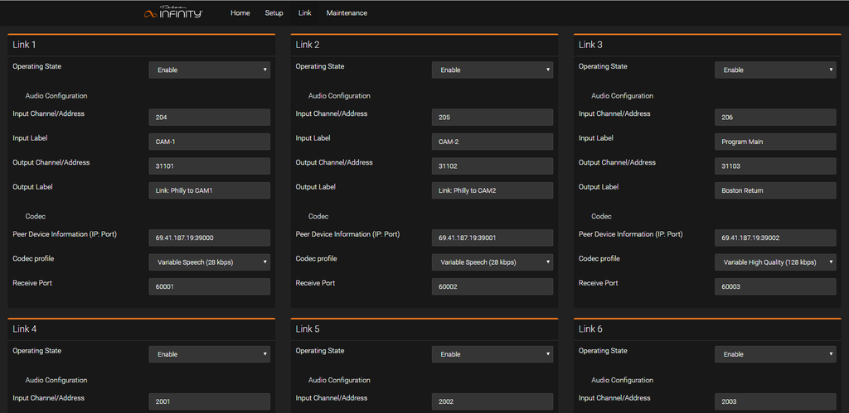The height and width of the screenshot is (413, 849).
Task: Open the Setup menu
Action: tap(274, 13)
